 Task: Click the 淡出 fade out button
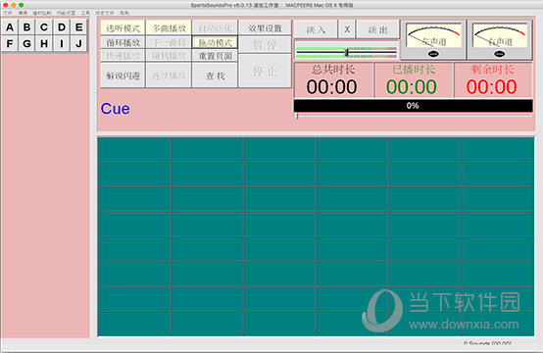(x=377, y=29)
